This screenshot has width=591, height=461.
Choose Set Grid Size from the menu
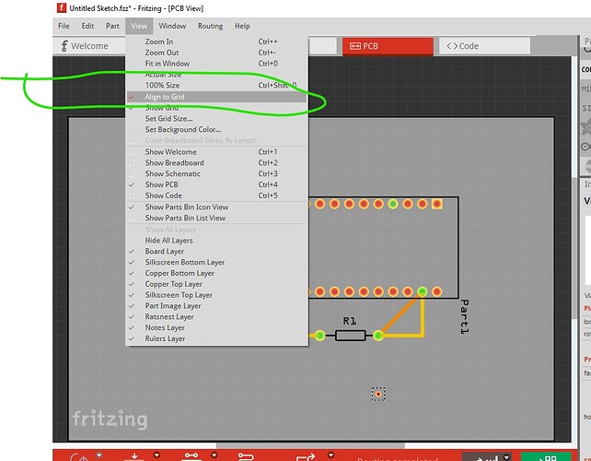click(x=168, y=119)
